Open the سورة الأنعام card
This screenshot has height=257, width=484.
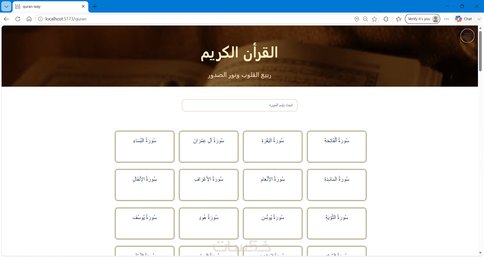click(273, 185)
